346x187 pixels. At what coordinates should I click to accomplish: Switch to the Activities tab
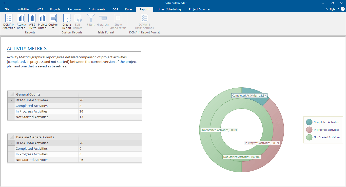point(24,9)
